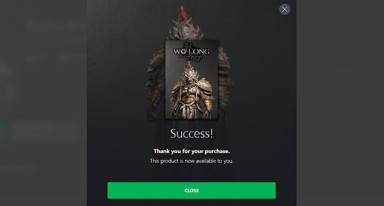Click the white sash on the cover warrior
Screen dimensions: 384x206
(188, 108)
